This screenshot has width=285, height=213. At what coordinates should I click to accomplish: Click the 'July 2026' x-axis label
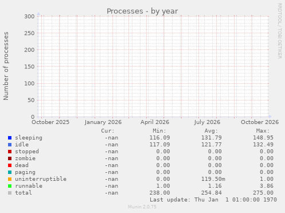[x=207, y=122]
